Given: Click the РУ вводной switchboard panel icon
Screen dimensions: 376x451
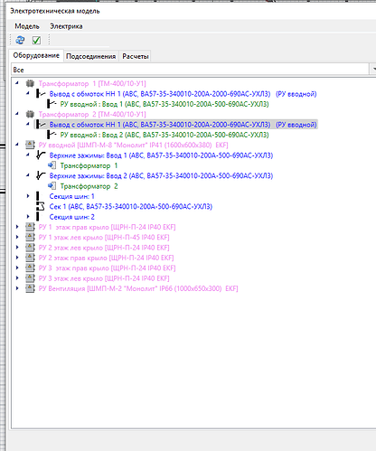Looking at the screenshot, I should pos(30,145).
